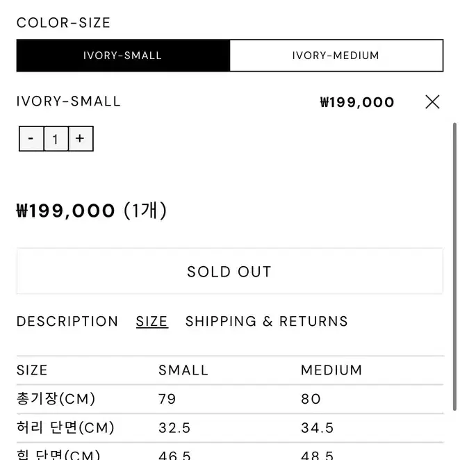The width and height of the screenshot is (460, 460).
Task: Click the 34.5 waist value for MEDIUM
Action: coord(317,428)
